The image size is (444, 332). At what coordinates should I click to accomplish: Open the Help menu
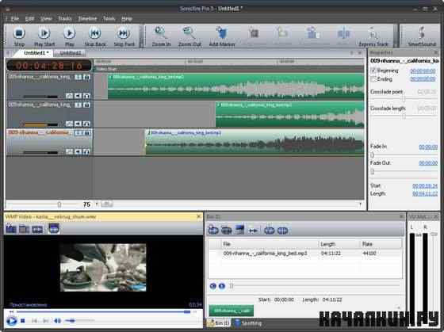(127, 19)
